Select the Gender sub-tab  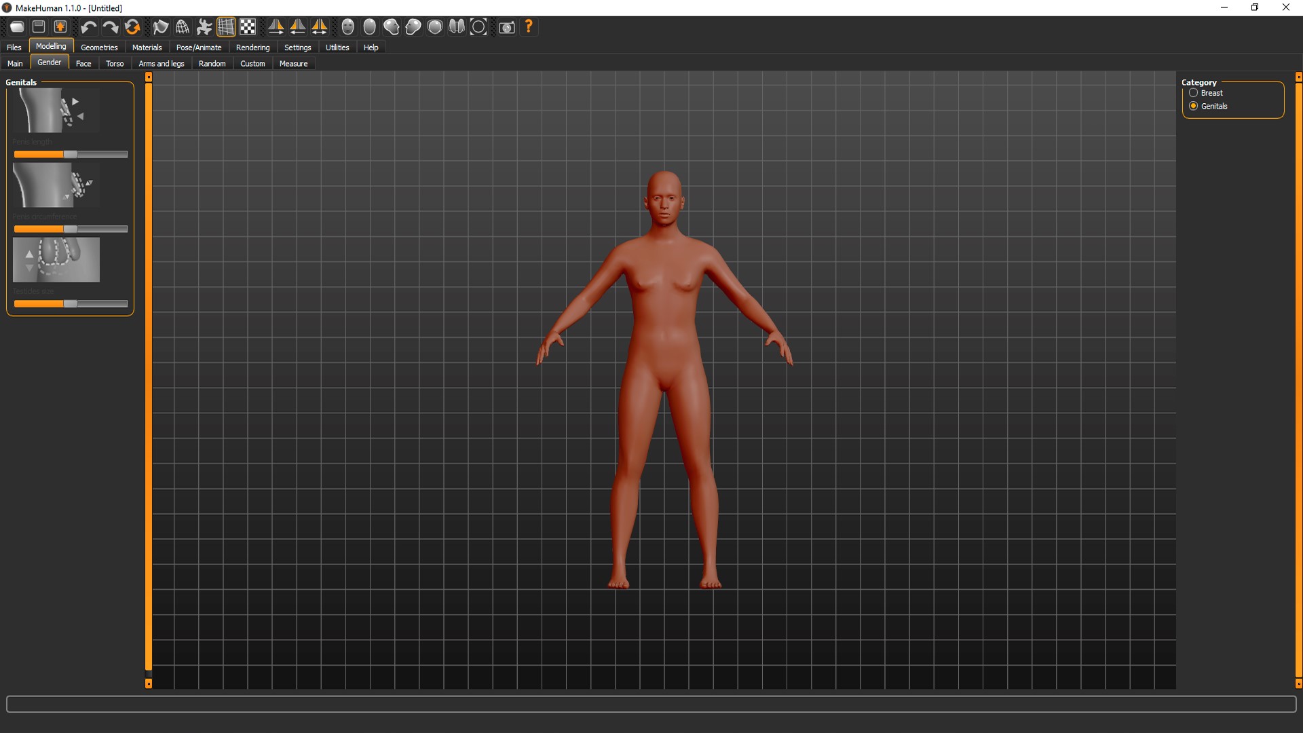[50, 62]
